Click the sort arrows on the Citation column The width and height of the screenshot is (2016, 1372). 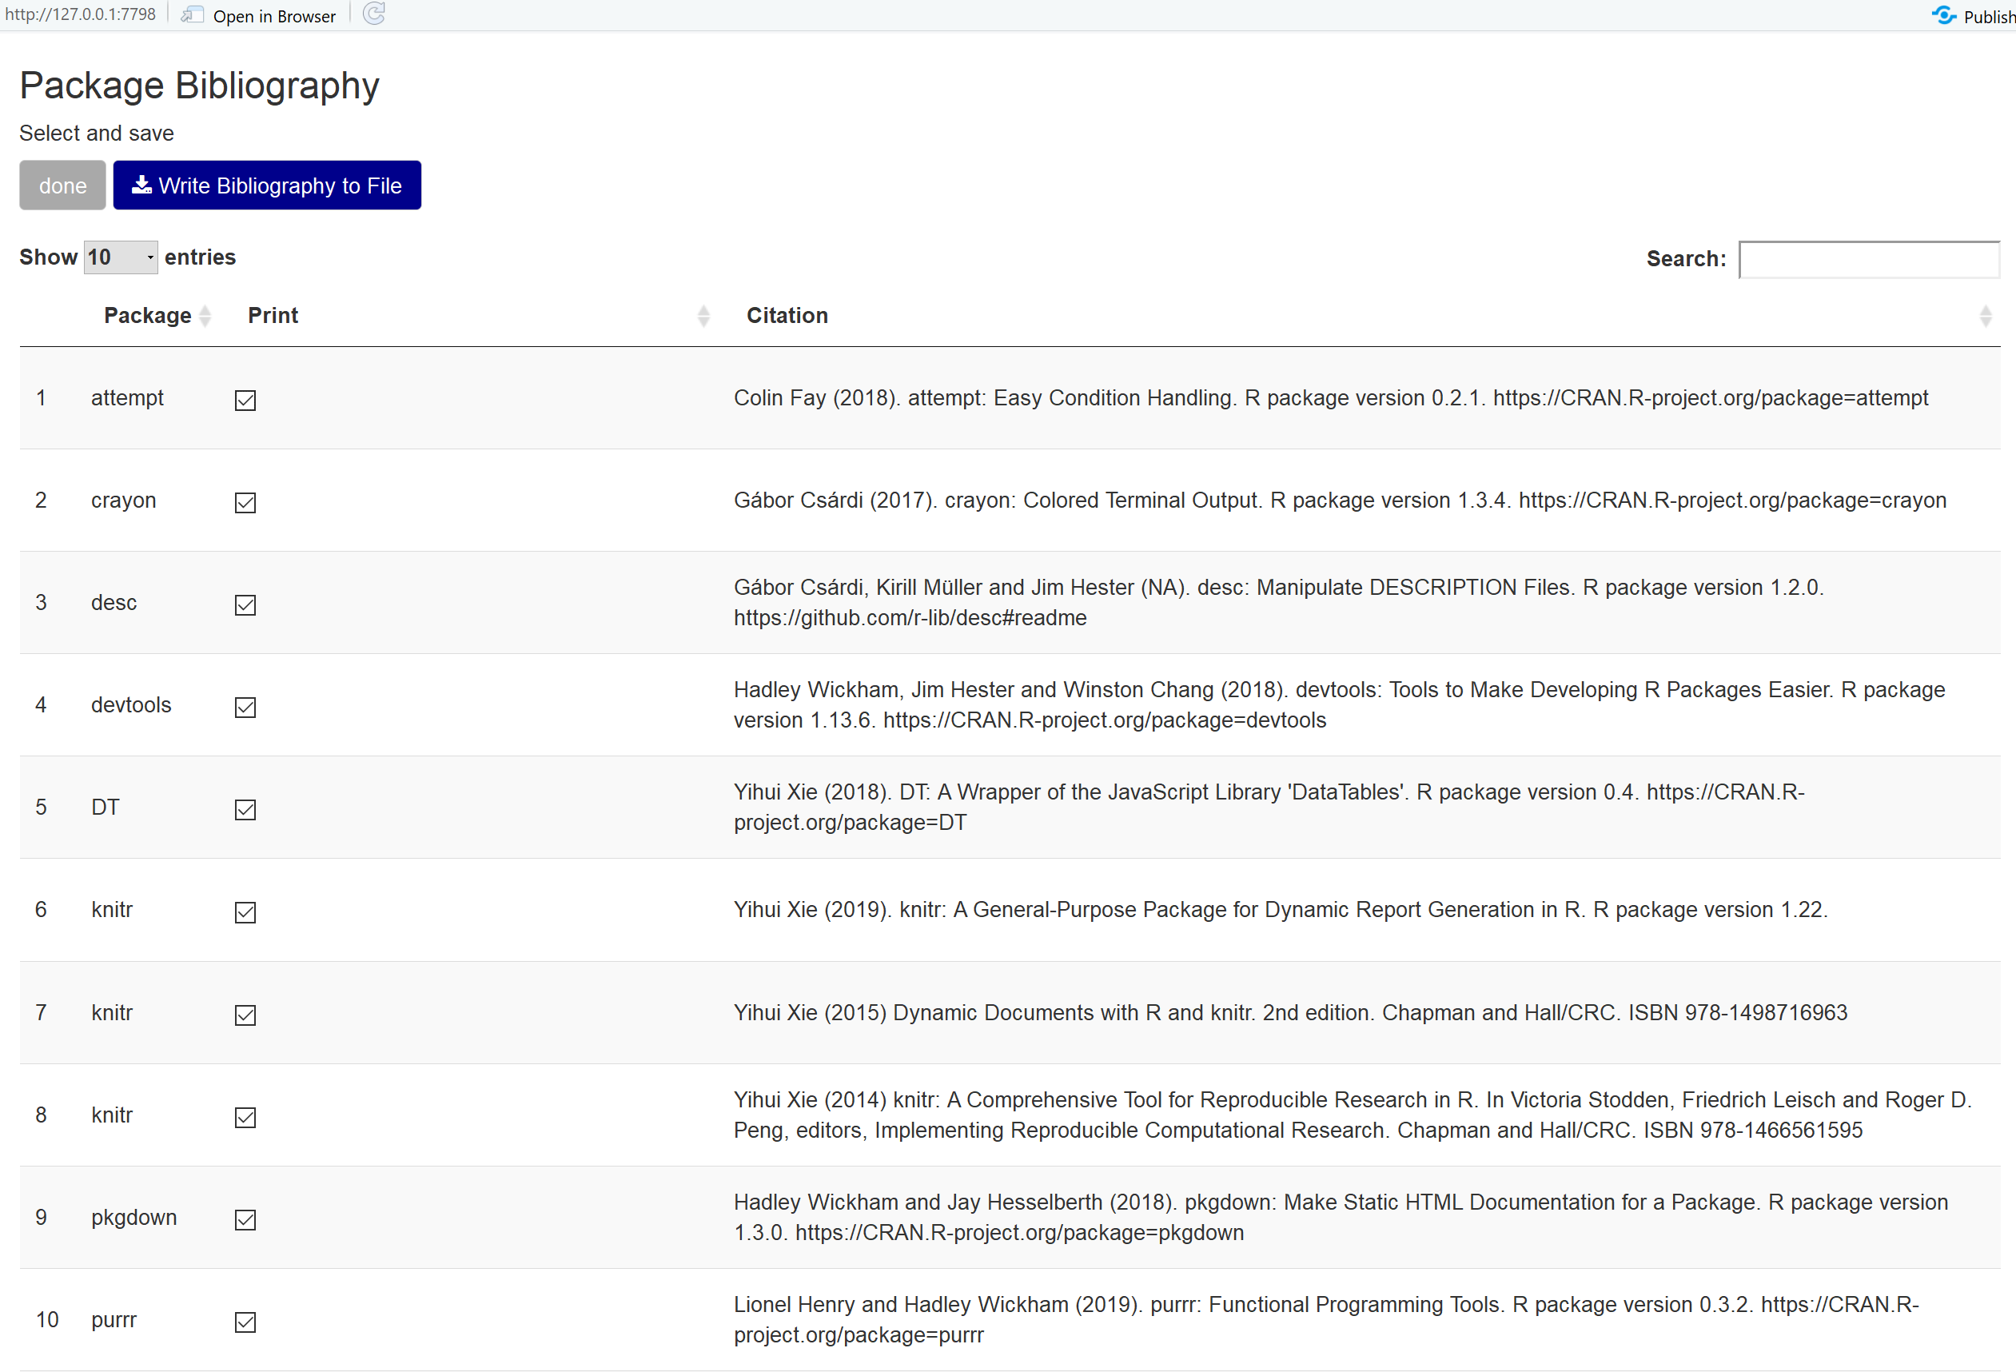(1985, 316)
